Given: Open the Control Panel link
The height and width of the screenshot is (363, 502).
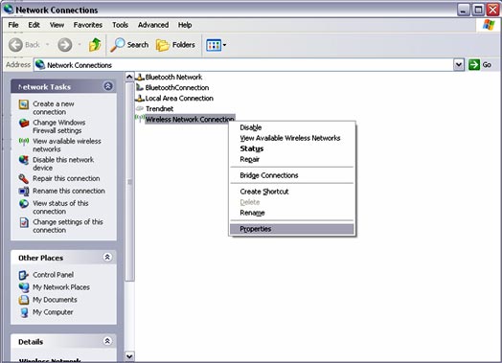Looking at the screenshot, I should 53,275.
